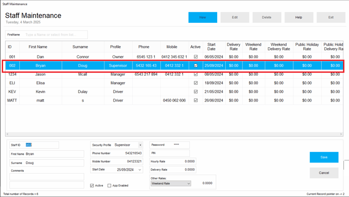
Task: Select the row with first name Jason
Action: pyautogui.click(x=174, y=74)
